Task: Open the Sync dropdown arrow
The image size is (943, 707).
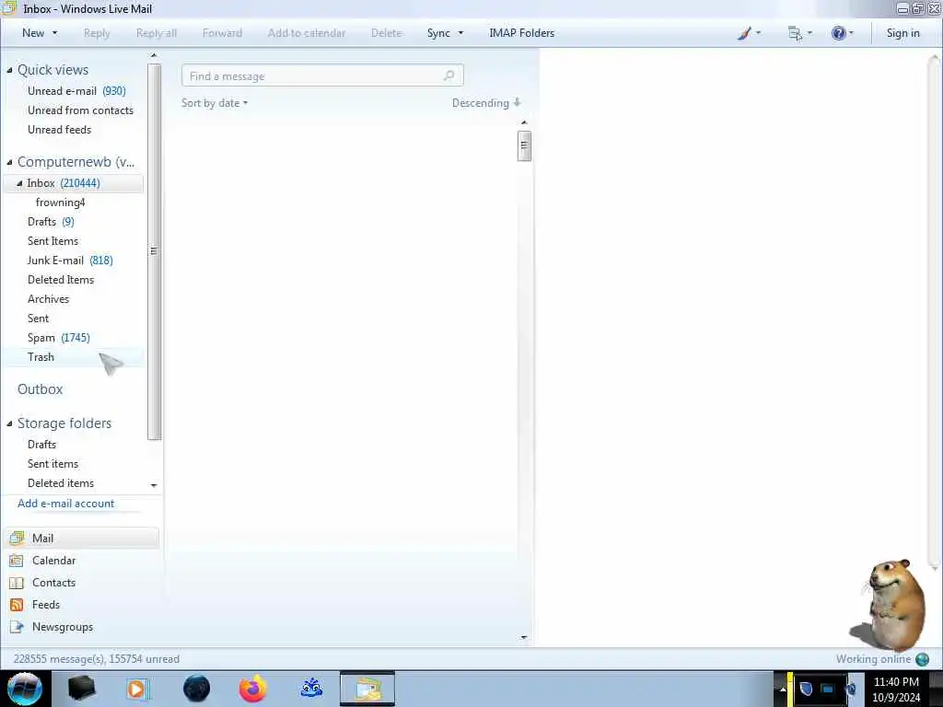Action: tap(460, 33)
